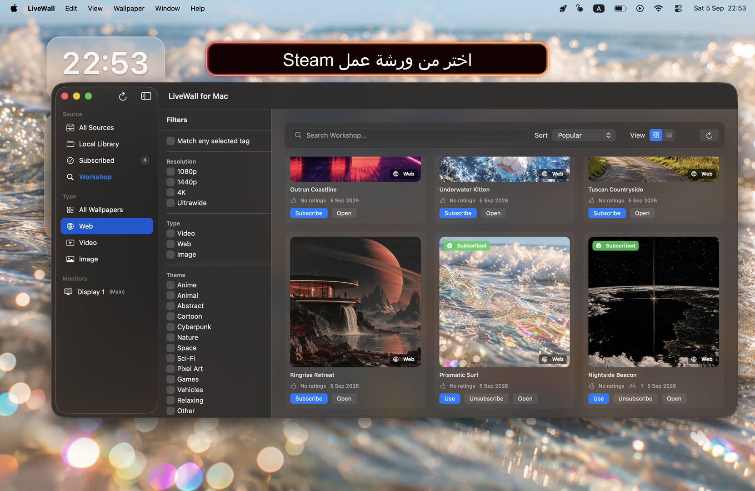755x491 pixels.
Task: Subscribe to Tuscan Countryside
Action: [x=607, y=213]
